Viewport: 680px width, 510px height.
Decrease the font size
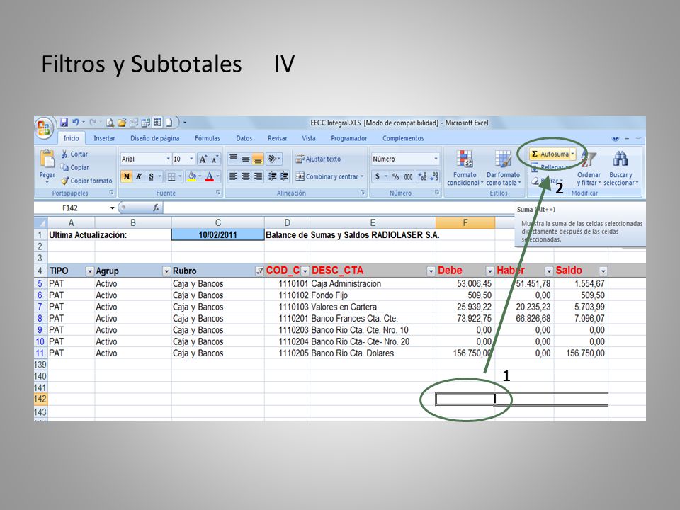click(x=215, y=159)
